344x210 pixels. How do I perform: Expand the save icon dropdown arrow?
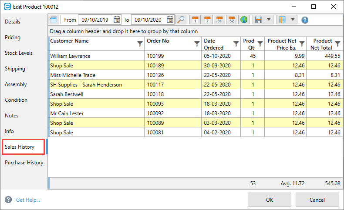[x=269, y=20]
